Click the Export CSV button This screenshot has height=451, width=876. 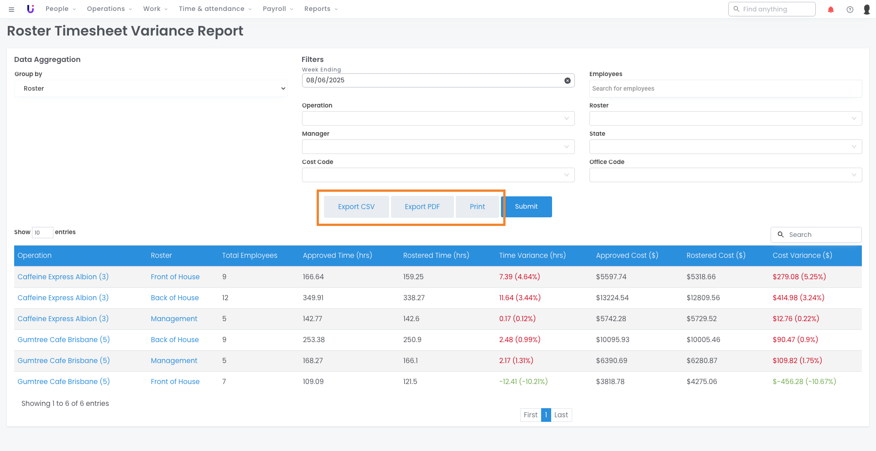point(356,207)
